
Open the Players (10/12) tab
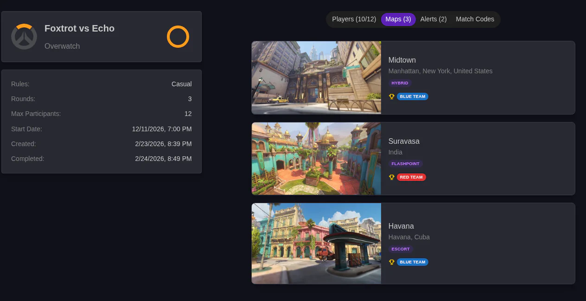(354, 19)
